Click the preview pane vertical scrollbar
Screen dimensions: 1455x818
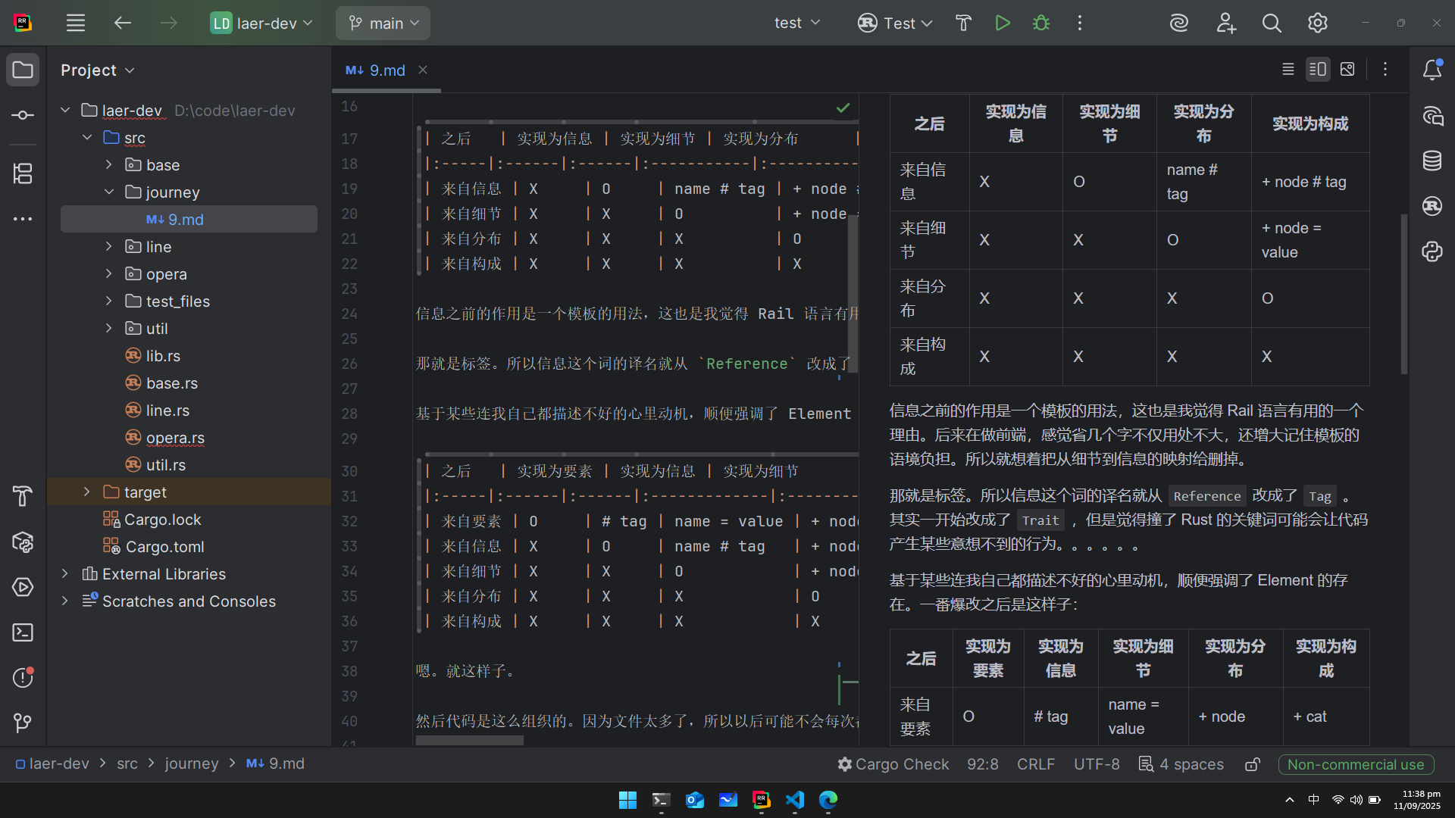click(x=1403, y=294)
